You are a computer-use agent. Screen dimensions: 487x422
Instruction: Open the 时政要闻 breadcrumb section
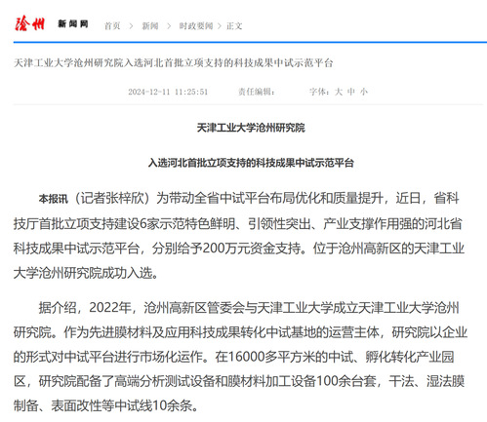(x=196, y=26)
